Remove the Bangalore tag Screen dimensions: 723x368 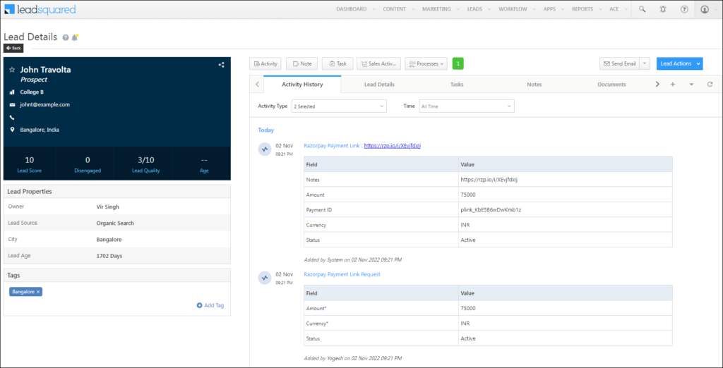pyautogui.click(x=38, y=291)
